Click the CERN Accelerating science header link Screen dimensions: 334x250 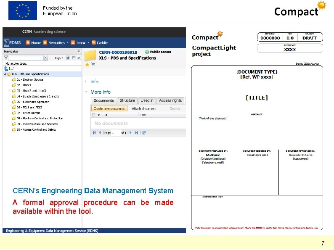point(44,32)
